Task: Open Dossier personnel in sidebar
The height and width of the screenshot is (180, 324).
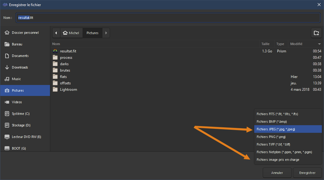Action: point(25,33)
